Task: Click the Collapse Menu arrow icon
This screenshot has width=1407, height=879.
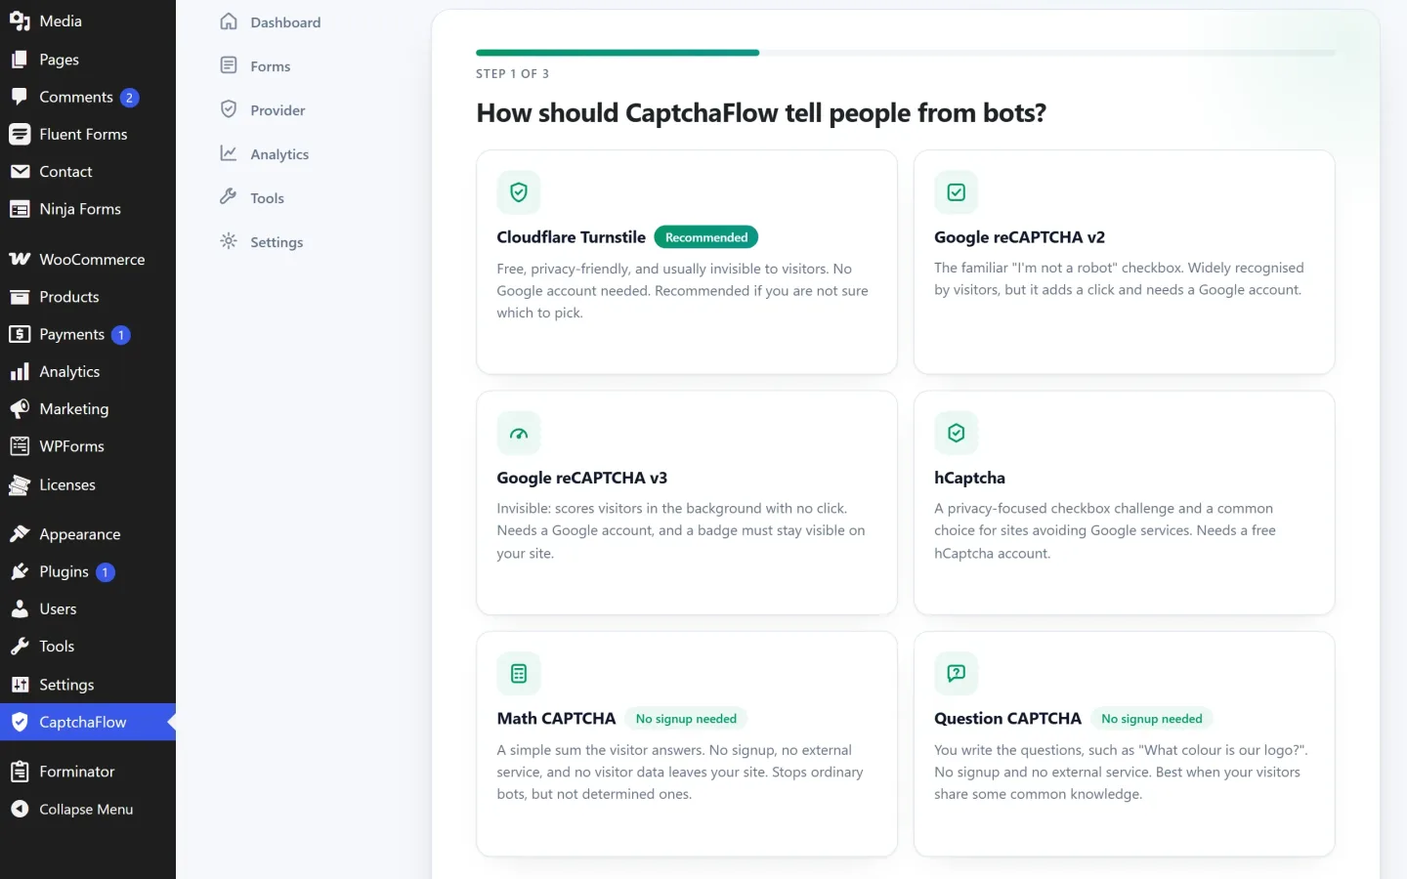Action: (20, 809)
